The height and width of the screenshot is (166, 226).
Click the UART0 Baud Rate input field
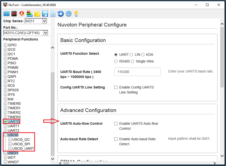pyautogui.click(x=137, y=72)
